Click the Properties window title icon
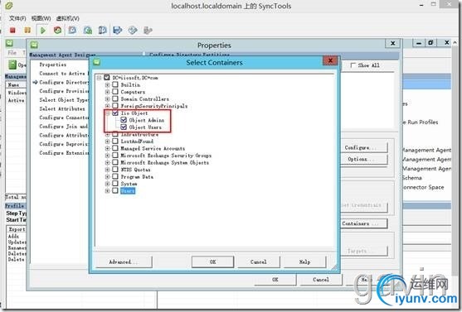 click(x=34, y=45)
